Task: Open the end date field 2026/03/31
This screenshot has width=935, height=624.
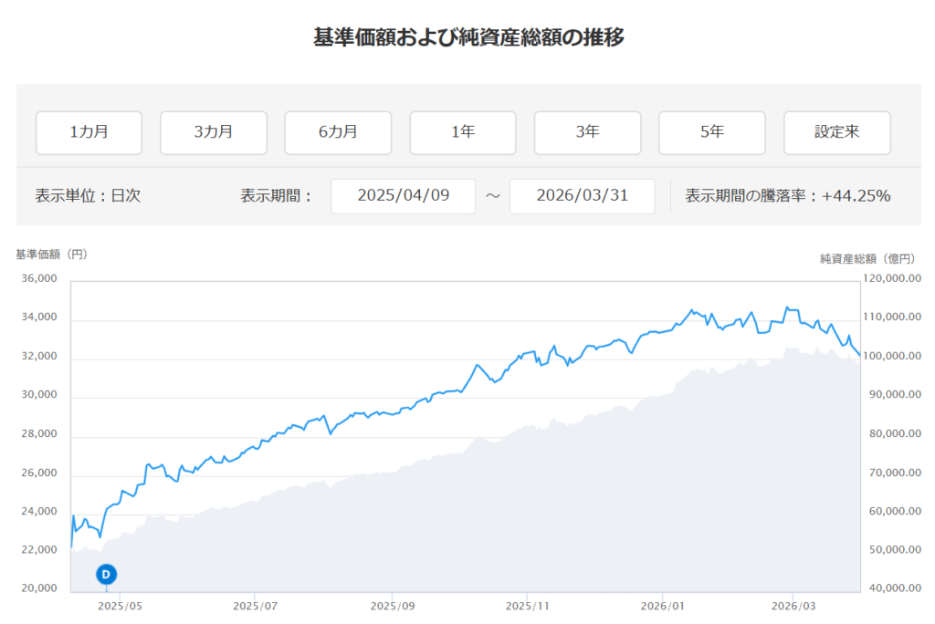Action: [x=582, y=196]
